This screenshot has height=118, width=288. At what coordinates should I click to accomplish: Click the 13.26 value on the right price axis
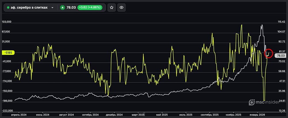pos(281,111)
